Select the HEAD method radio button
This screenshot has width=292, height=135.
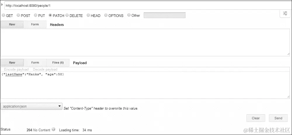[88, 15]
